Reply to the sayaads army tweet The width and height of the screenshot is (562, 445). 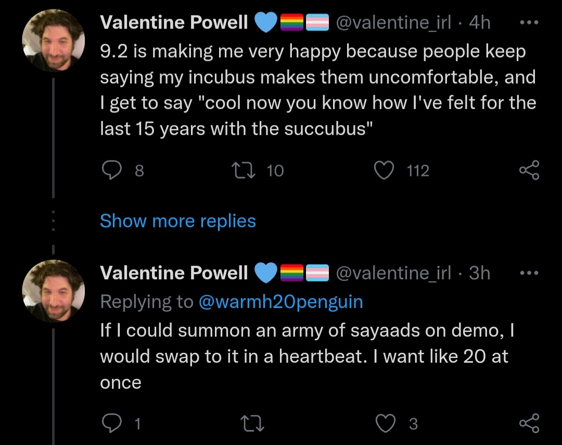tap(111, 423)
